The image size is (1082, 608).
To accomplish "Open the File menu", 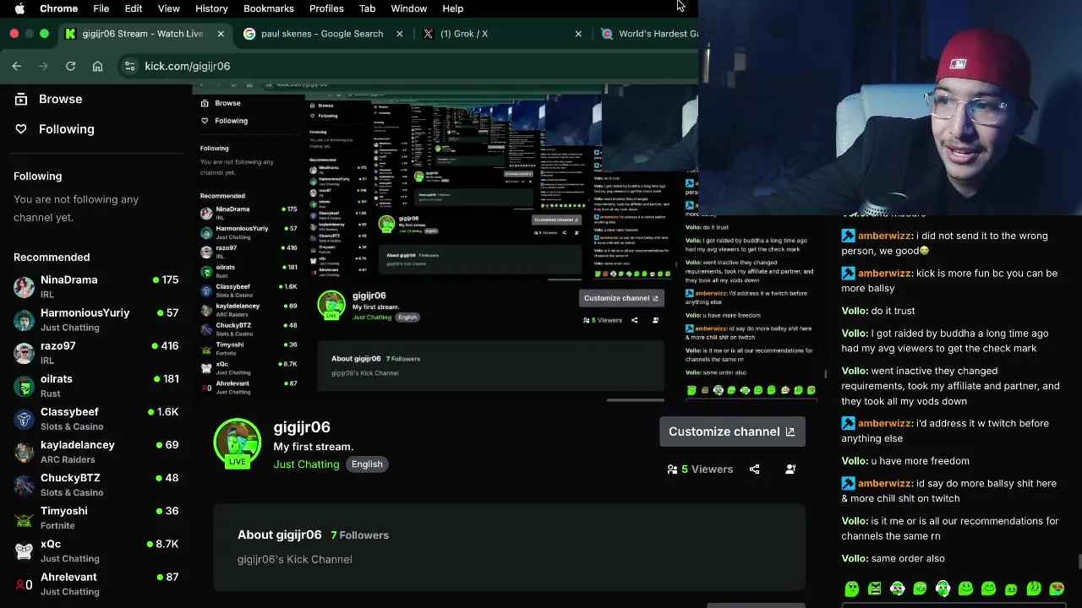I will click(101, 8).
